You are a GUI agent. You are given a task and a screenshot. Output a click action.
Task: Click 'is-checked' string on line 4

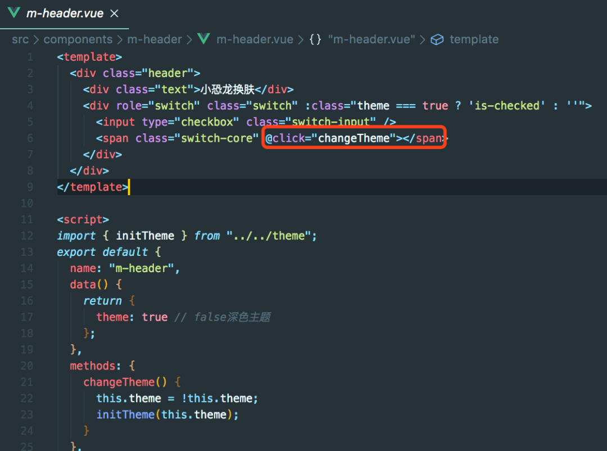coord(507,106)
